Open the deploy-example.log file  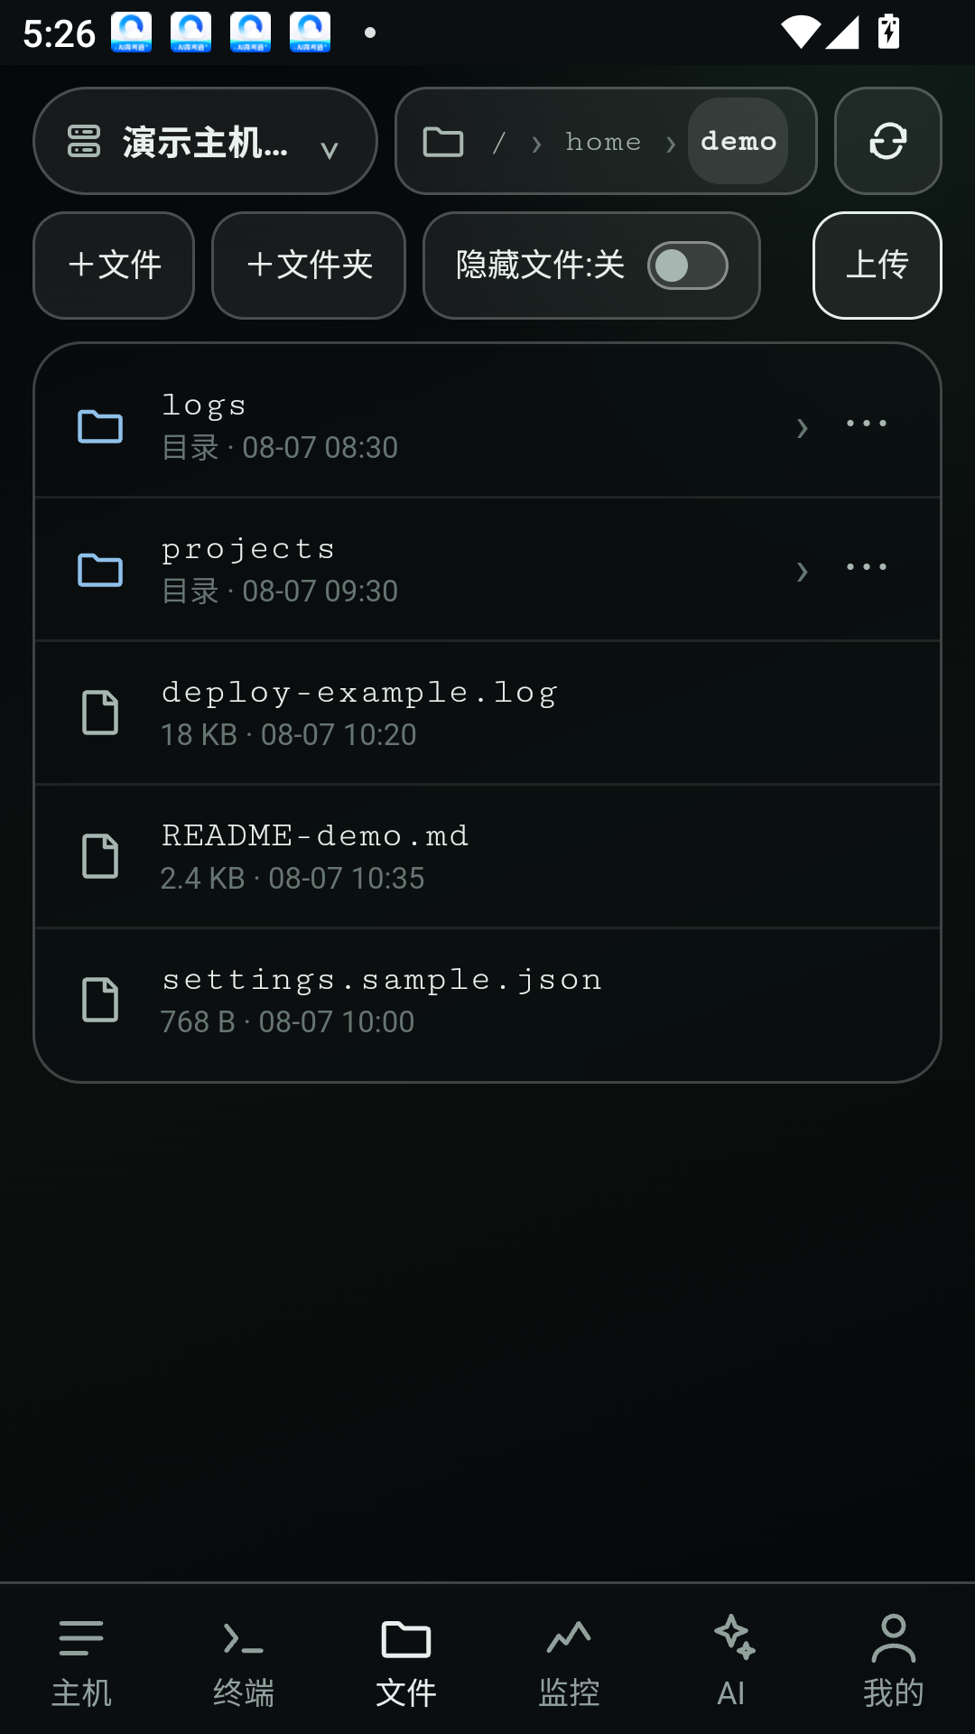point(487,713)
